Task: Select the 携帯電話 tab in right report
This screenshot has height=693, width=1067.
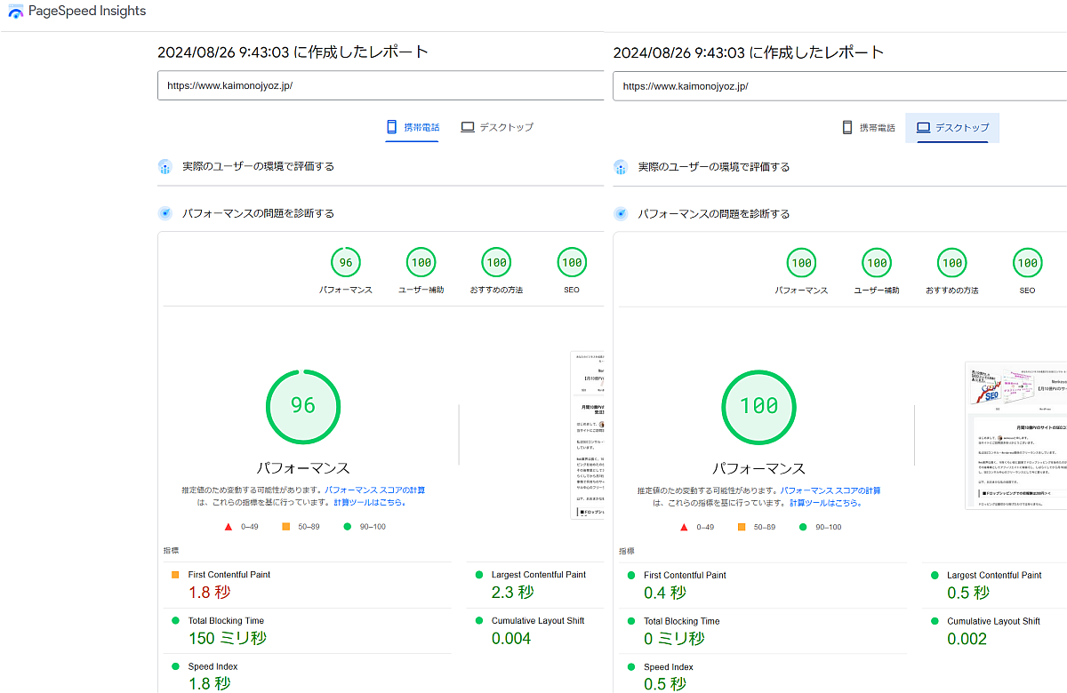Action: point(868,128)
